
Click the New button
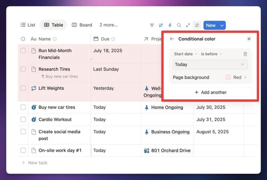pyautogui.click(x=211, y=26)
